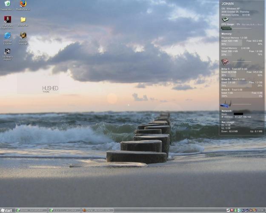The width and height of the screenshot is (266, 213).
Task: Click the CPU chip icon in the sidebar
Action: (225, 19)
